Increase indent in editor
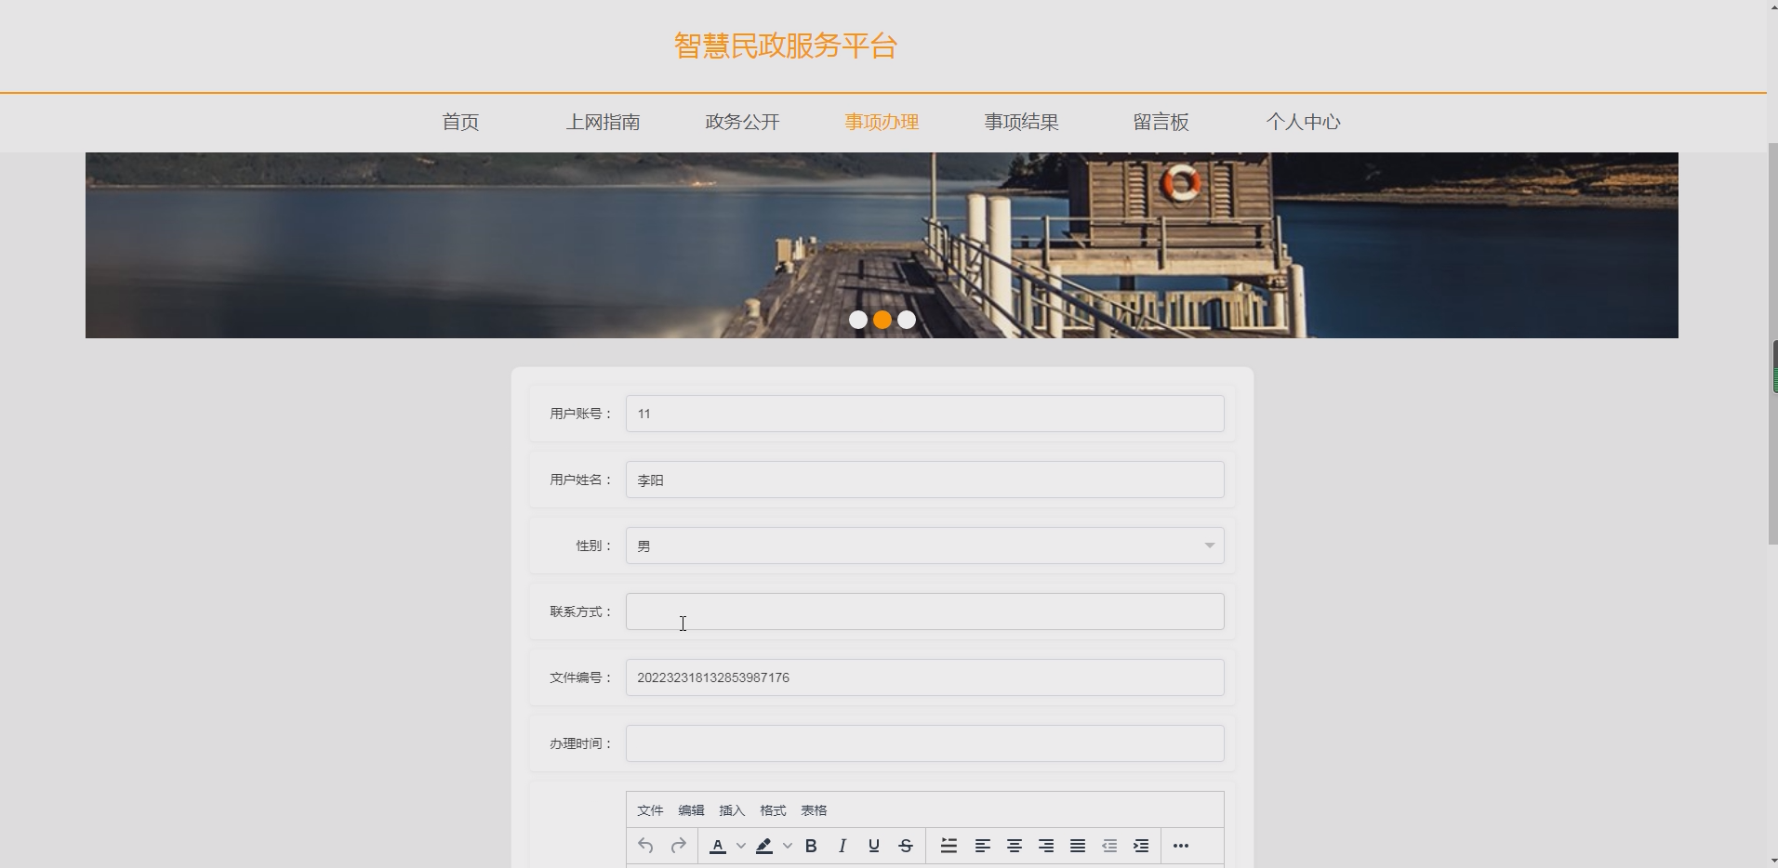Viewport: 1778px width, 868px height. click(1141, 846)
